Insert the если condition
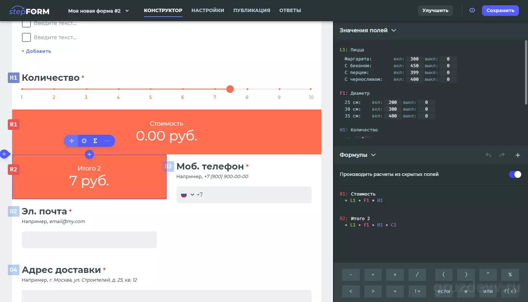This screenshot has width=528, height=302. 444,291
